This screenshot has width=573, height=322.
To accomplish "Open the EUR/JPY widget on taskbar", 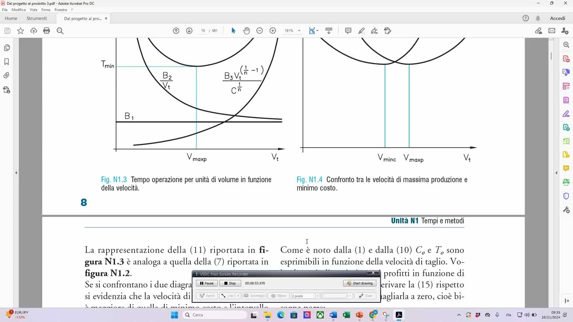I will pyautogui.click(x=16, y=315).
